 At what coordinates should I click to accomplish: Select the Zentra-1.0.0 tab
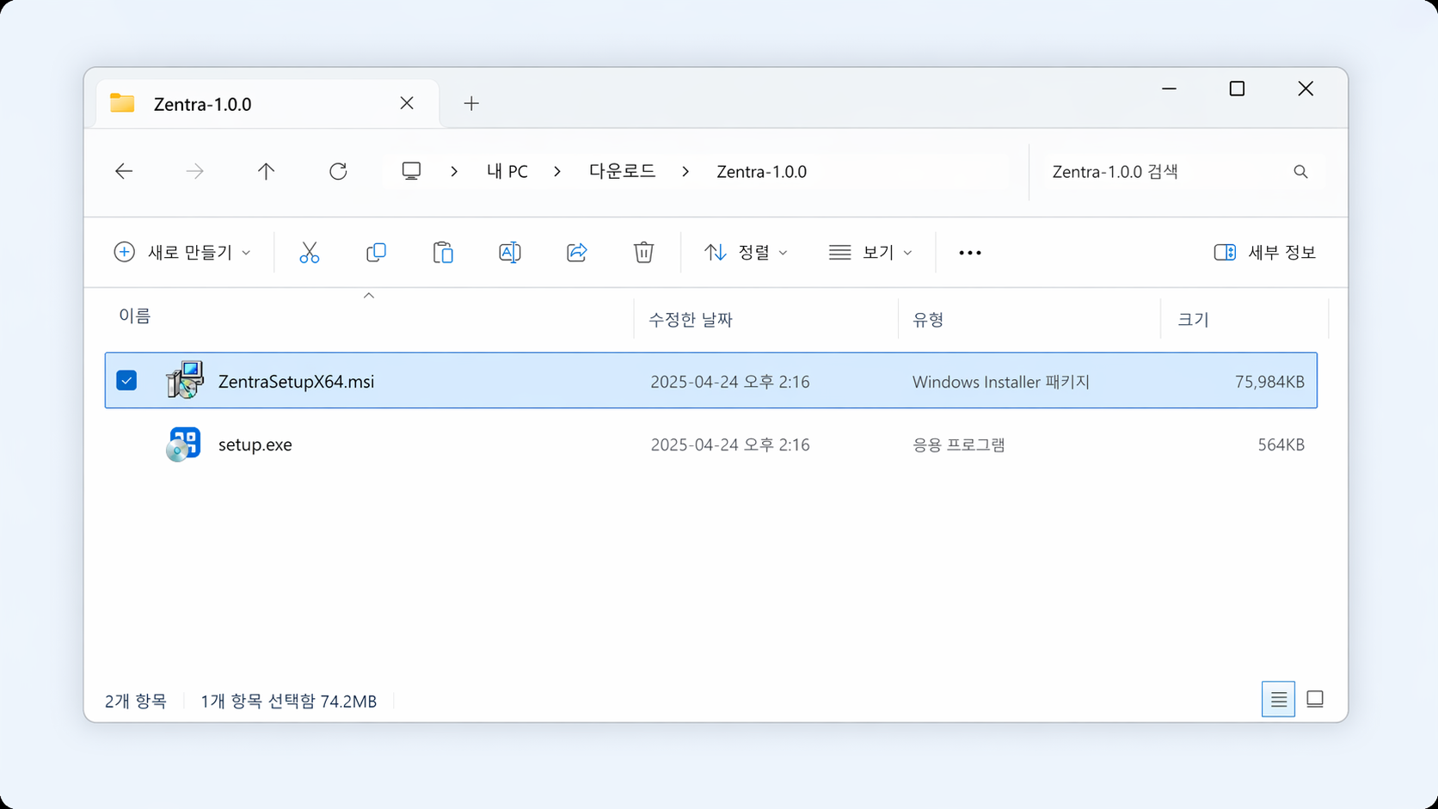[x=267, y=104]
